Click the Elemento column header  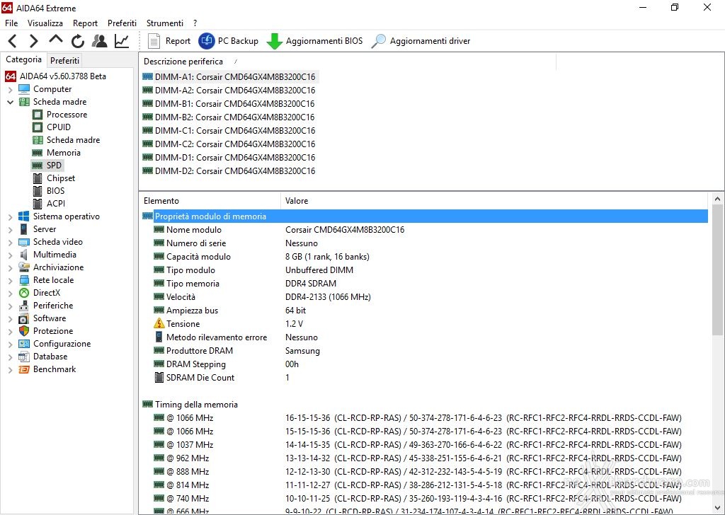(x=210, y=201)
